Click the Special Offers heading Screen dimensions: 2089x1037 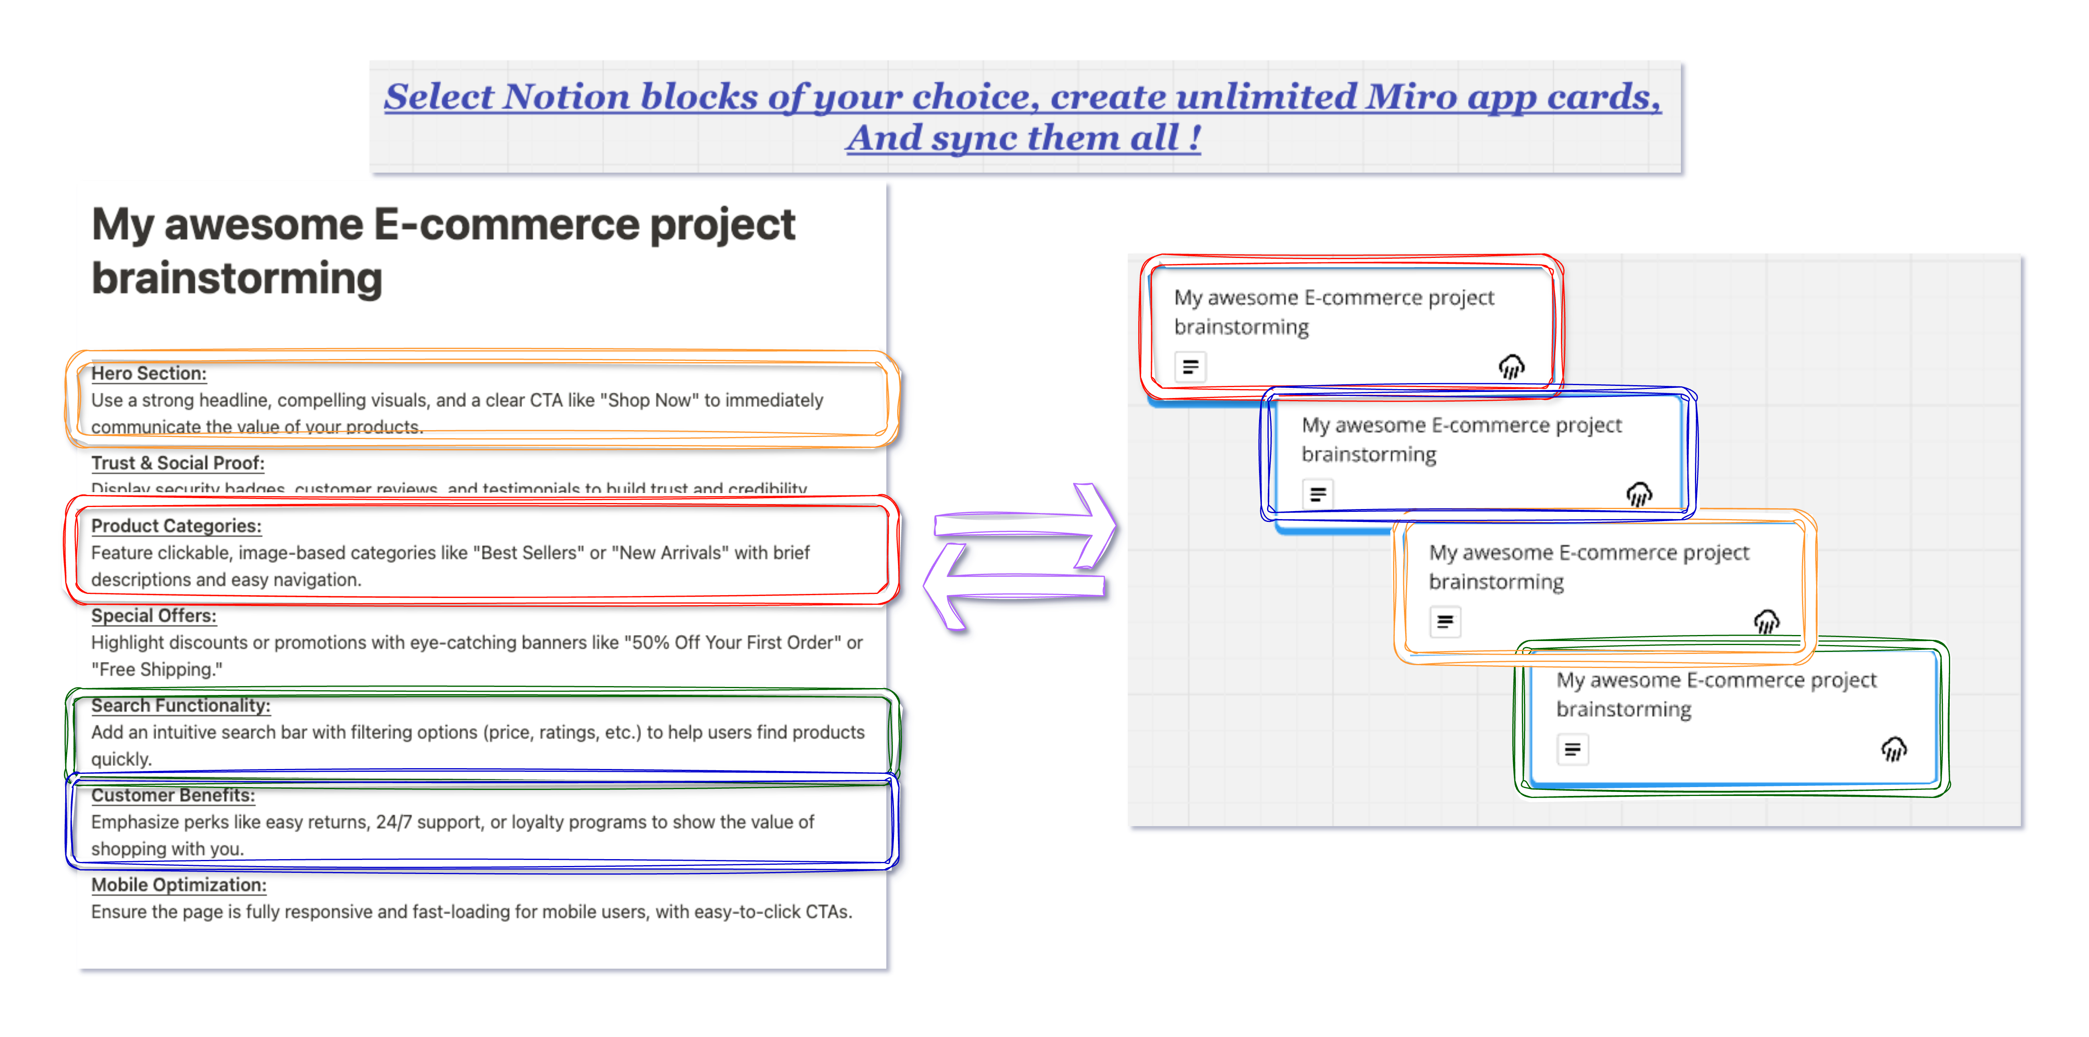tap(153, 615)
